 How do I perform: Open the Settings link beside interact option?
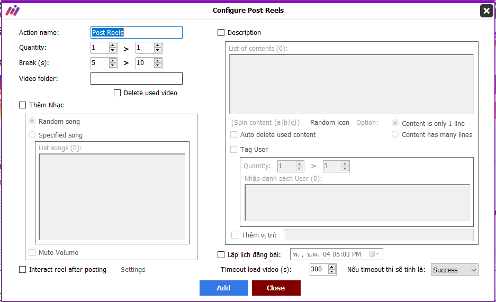click(133, 269)
